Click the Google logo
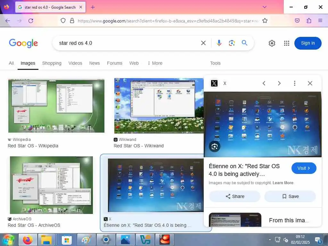 click(23, 43)
